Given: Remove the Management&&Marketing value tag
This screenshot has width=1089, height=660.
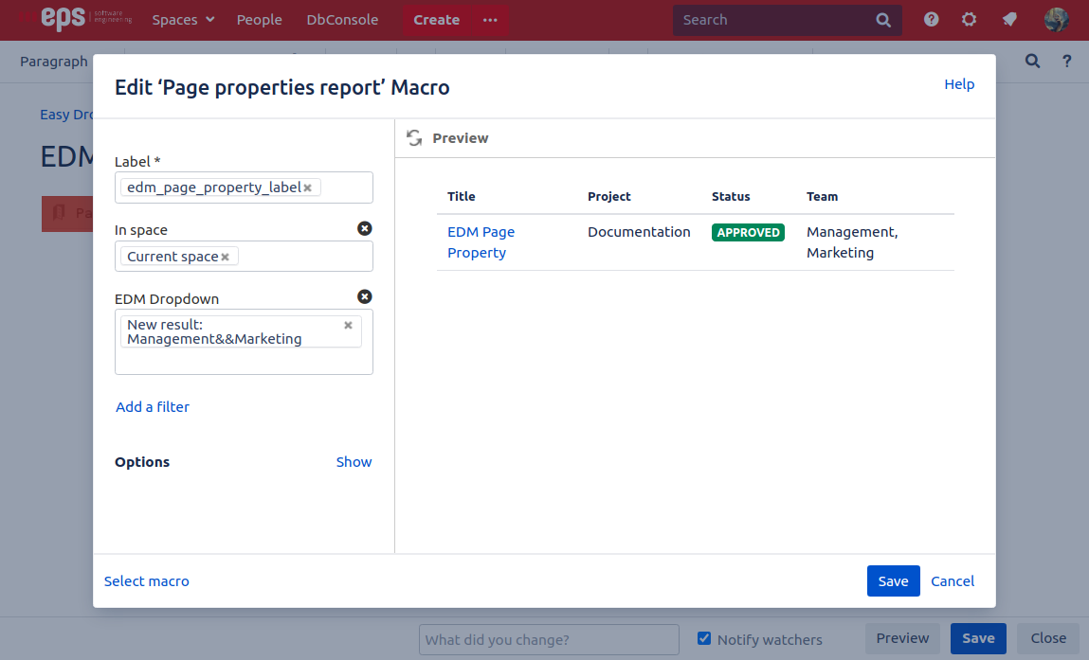Looking at the screenshot, I should 348,325.
